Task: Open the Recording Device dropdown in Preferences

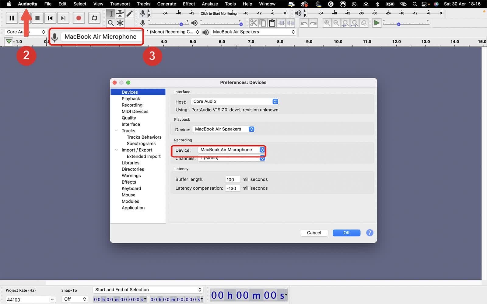Action: (231, 150)
